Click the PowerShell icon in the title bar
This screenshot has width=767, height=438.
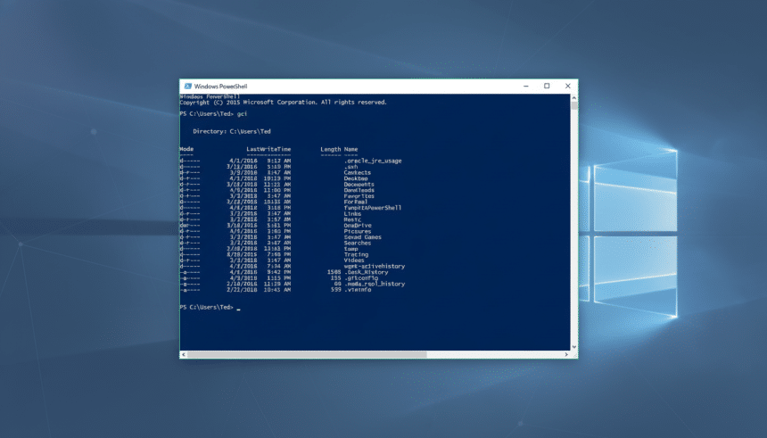click(x=186, y=87)
